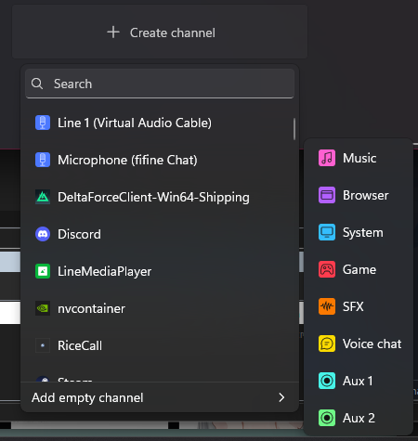Screen dimensions: 418x441
Task: Add an empty SFX channel
Action: (x=359, y=306)
